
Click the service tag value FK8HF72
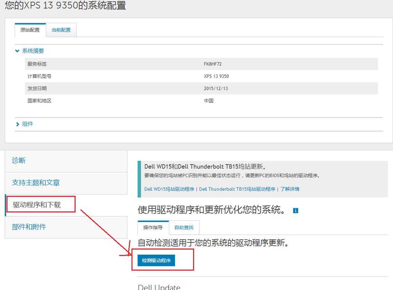point(213,64)
